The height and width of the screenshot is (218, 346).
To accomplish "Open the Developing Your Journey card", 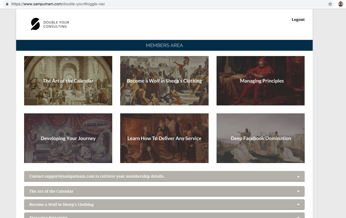I will point(68,138).
